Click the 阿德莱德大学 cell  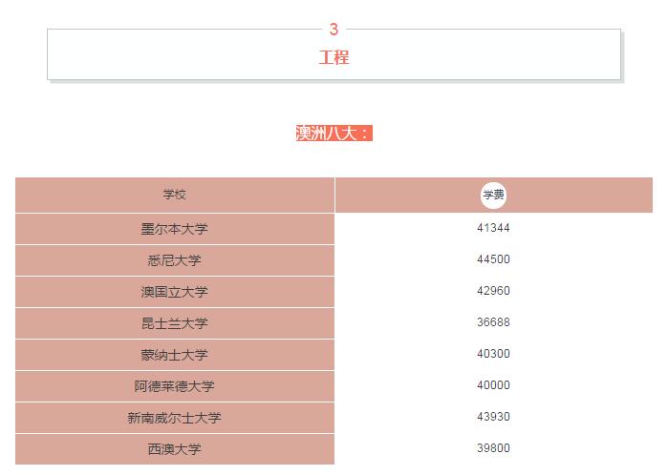[x=174, y=386]
